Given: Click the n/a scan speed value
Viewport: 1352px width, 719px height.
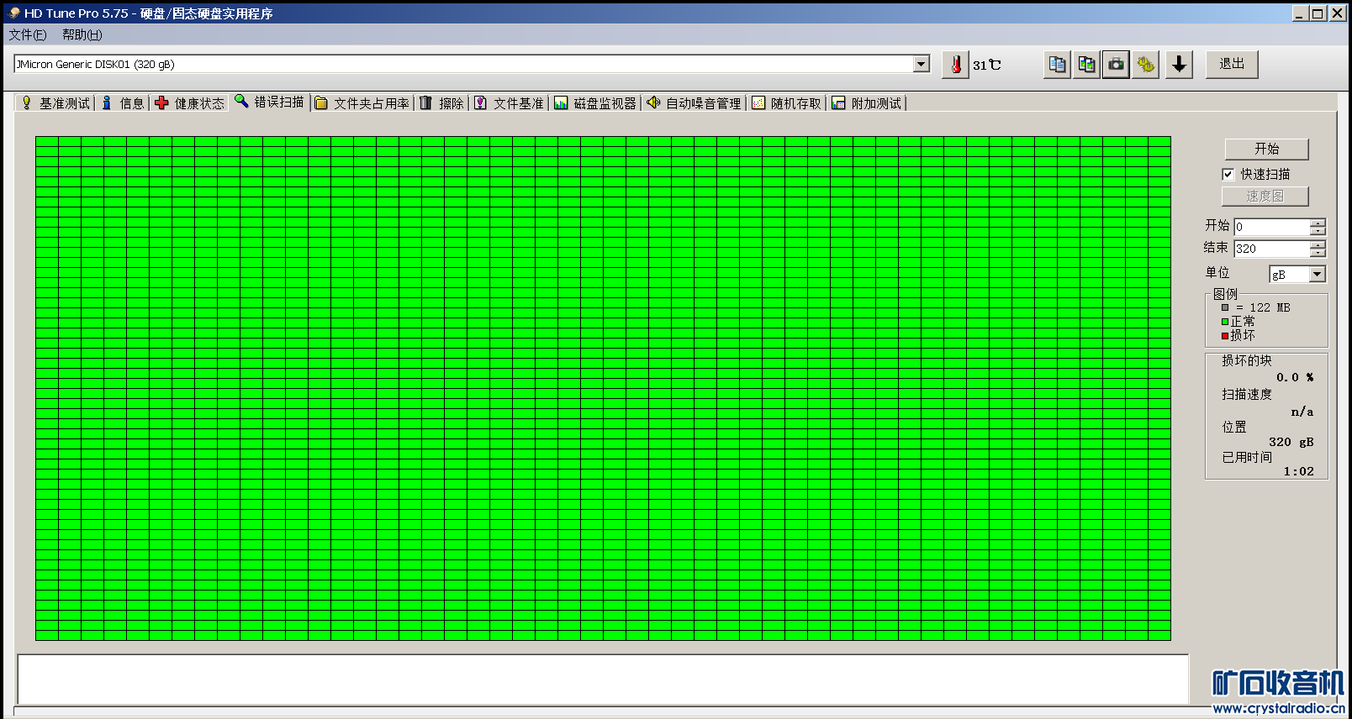Looking at the screenshot, I should [x=1302, y=412].
